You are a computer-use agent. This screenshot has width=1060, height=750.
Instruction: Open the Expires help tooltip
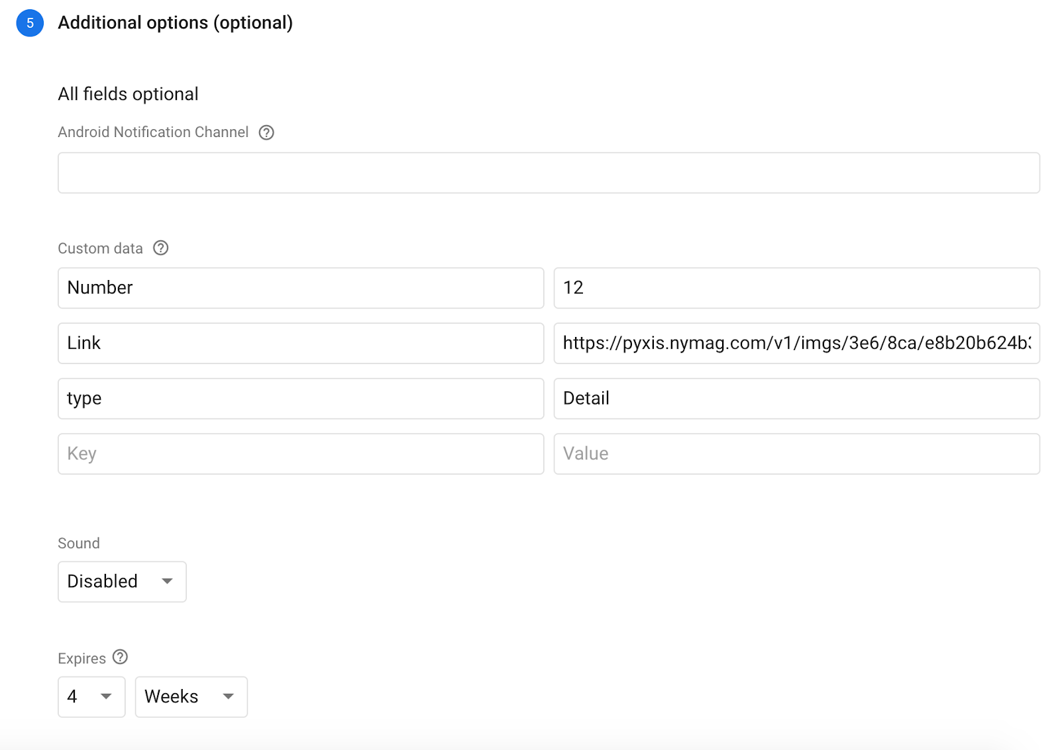pos(120,657)
